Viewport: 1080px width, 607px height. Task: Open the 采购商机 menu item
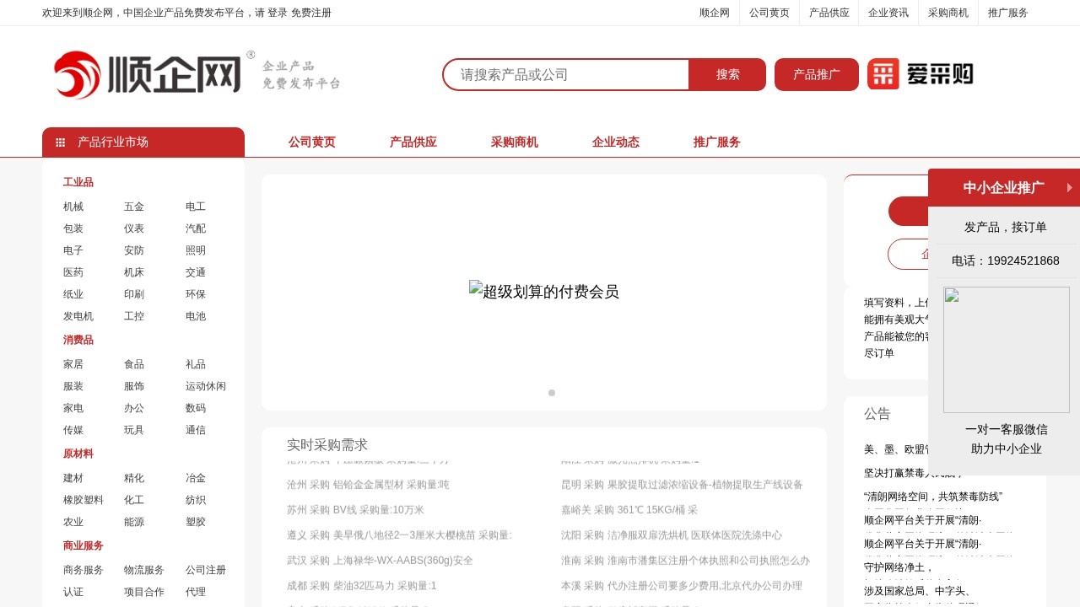(513, 142)
